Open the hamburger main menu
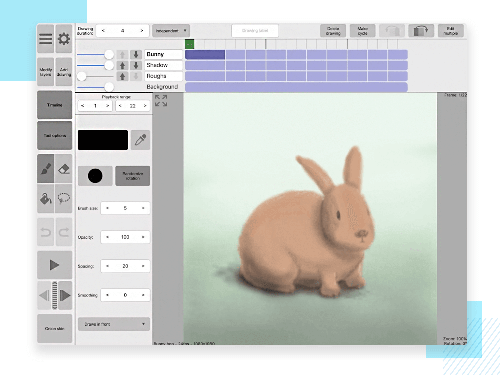This screenshot has height=375, width=500. click(46, 39)
